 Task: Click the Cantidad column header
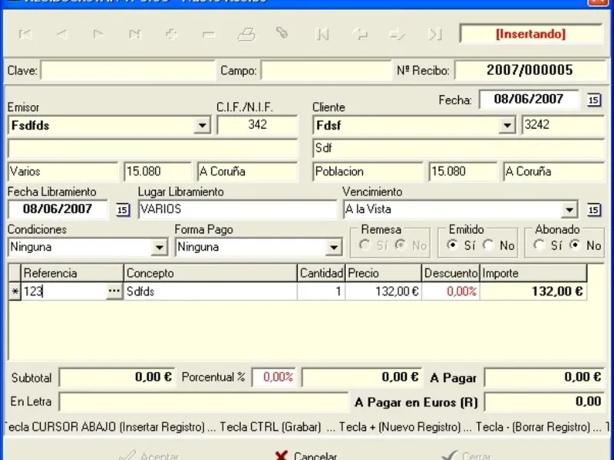click(x=321, y=273)
